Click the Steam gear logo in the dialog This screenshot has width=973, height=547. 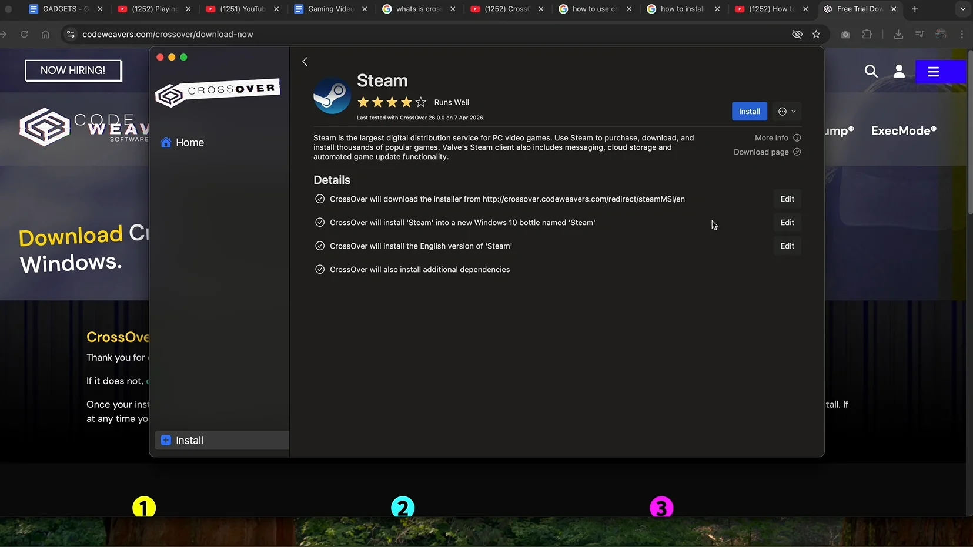pyautogui.click(x=331, y=96)
